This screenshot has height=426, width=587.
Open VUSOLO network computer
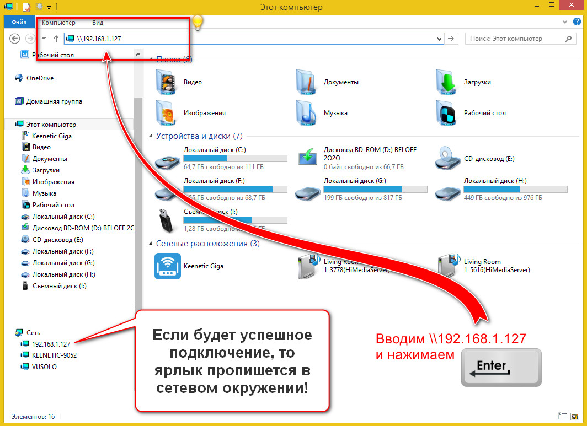pyautogui.click(x=39, y=366)
